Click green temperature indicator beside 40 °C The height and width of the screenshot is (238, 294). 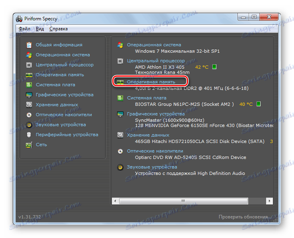pos(259,104)
